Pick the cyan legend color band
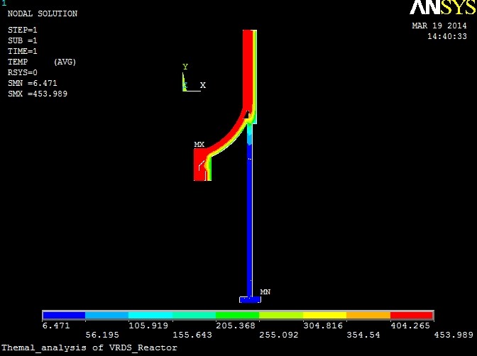This screenshot has height=356, width=477. 150,315
